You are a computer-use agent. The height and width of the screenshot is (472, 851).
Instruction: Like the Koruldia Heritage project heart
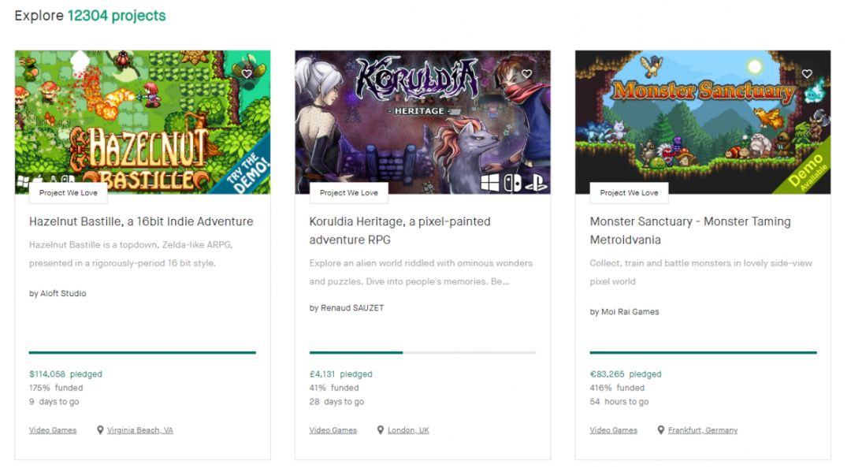point(527,74)
